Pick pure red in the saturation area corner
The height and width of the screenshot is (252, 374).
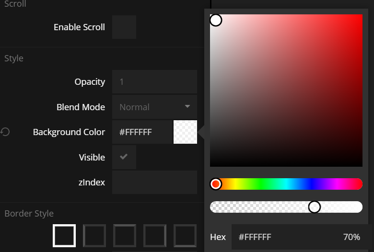[361, 16]
